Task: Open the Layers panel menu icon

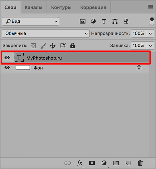Action: (x=151, y=7)
